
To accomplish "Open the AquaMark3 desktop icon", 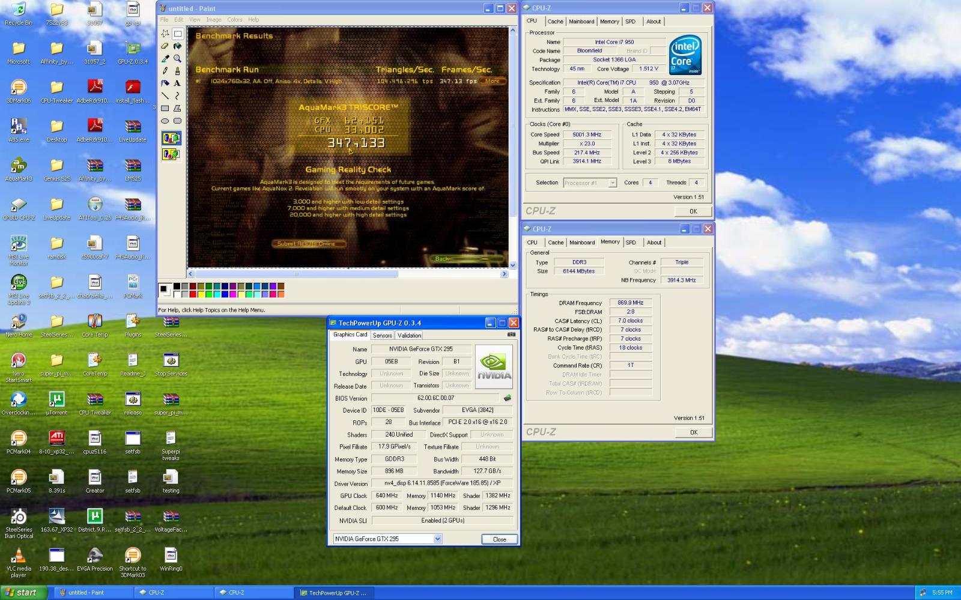I will [x=19, y=169].
